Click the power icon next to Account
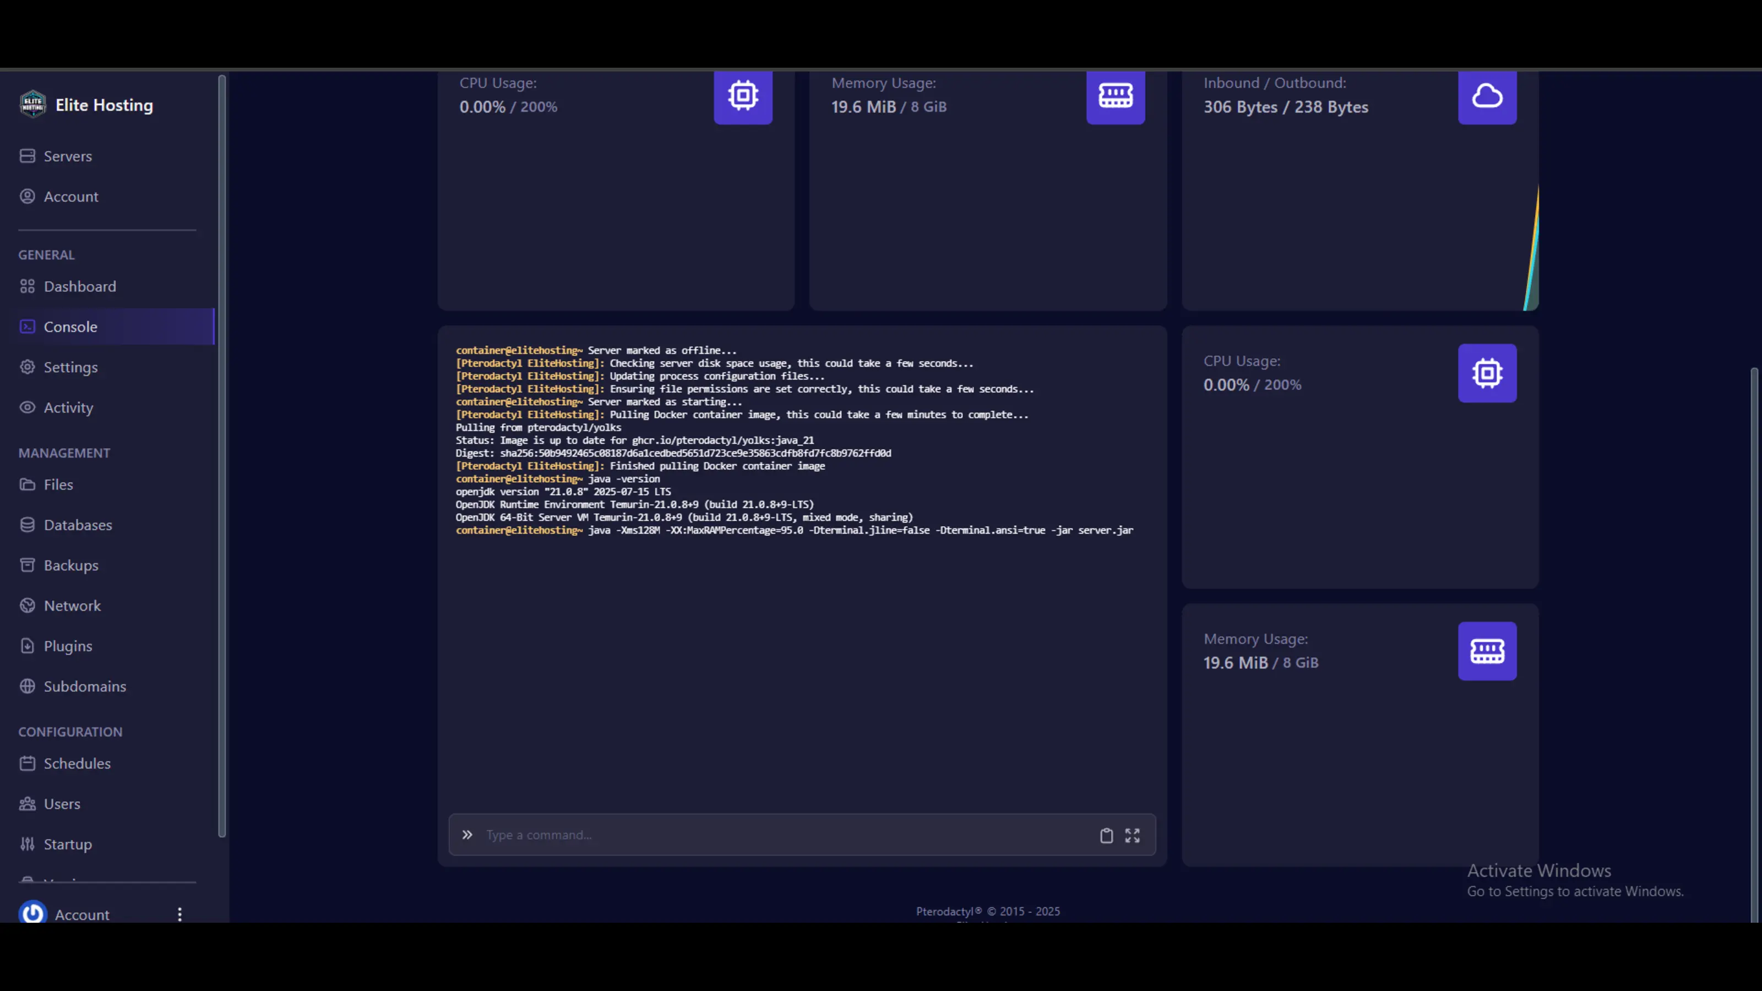Image resolution: width=1762 pixels, height=991 pixels. coord(32,912)
